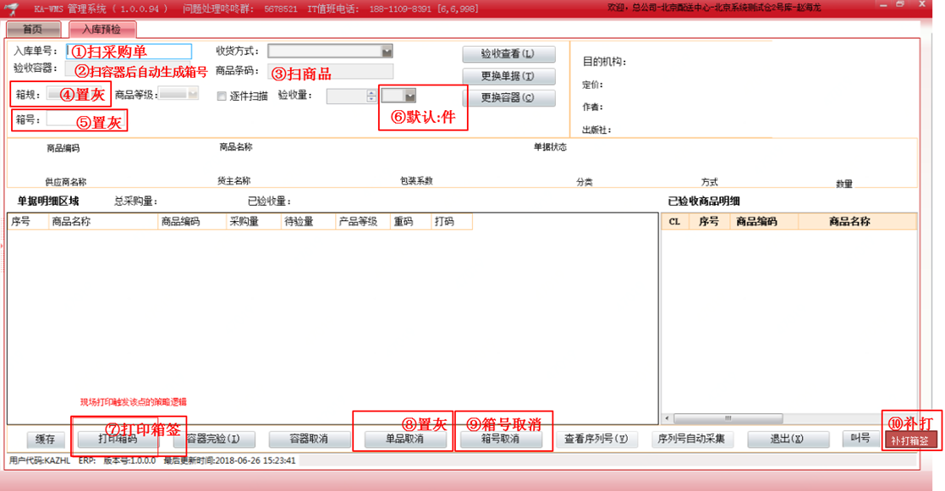Enable the 逐件扫描 checkbox

(222, 96)
